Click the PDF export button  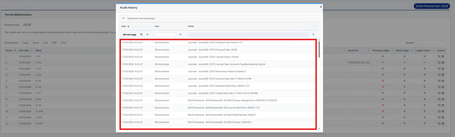(54, 43)
